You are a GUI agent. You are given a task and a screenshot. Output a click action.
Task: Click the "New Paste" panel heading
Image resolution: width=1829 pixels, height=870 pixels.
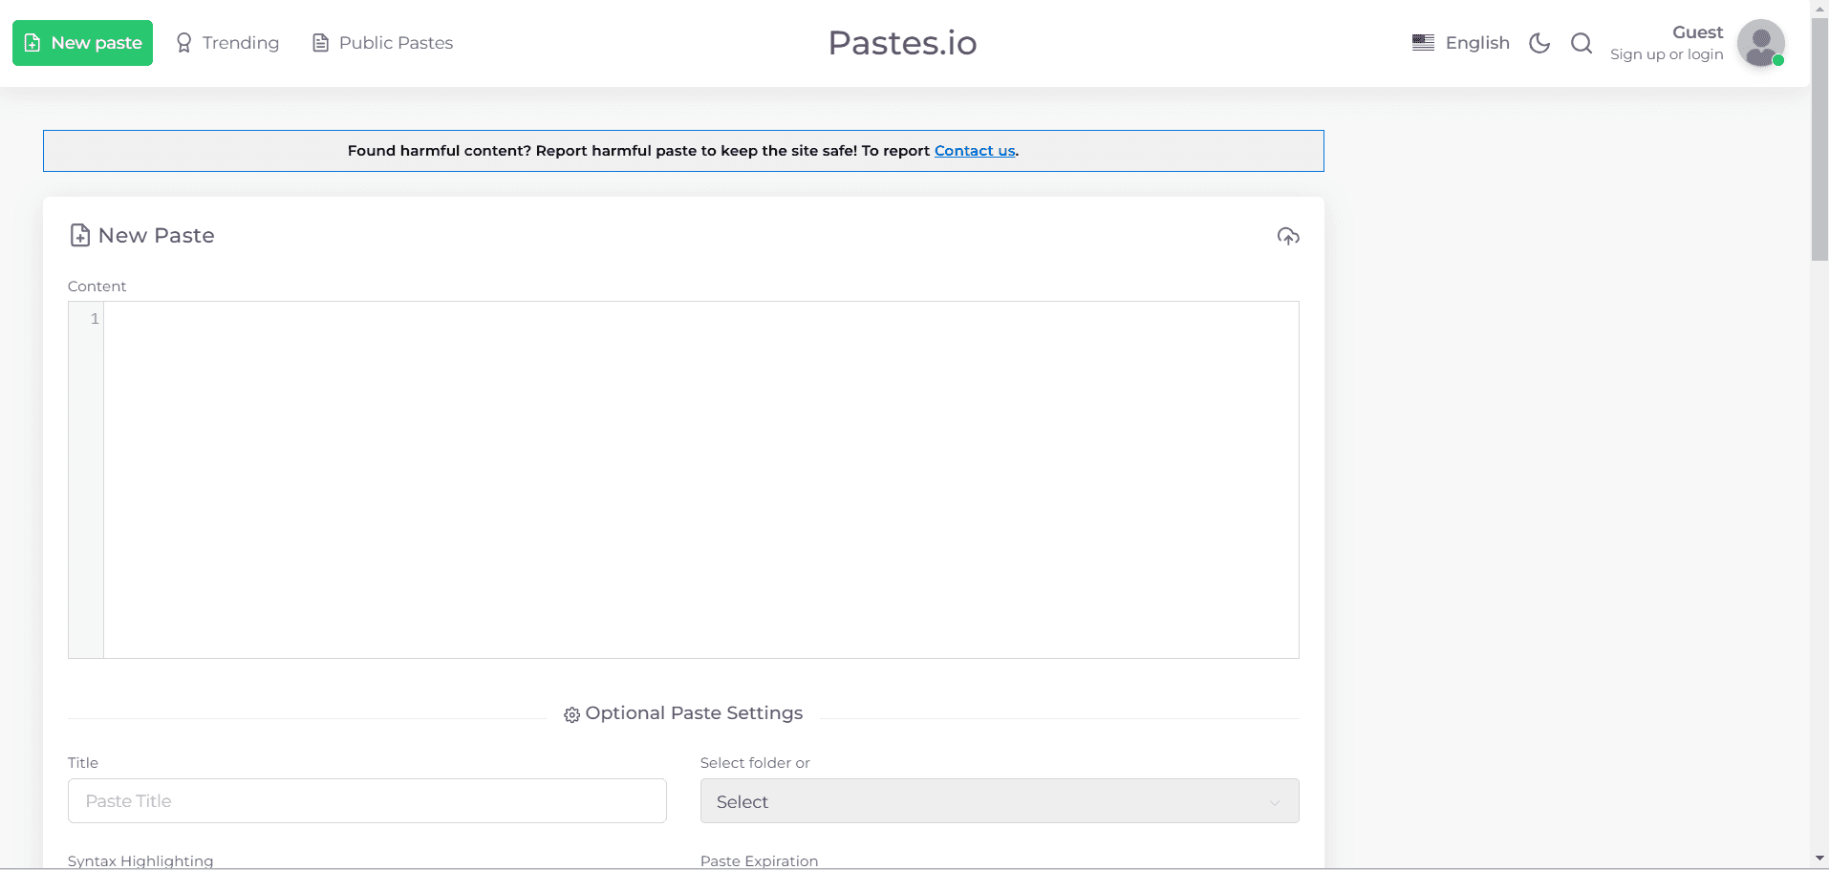141,235
